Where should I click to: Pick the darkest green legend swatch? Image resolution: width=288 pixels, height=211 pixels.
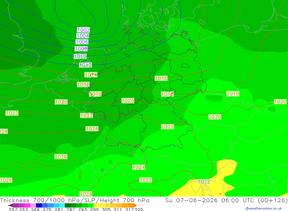coord(68,205)
